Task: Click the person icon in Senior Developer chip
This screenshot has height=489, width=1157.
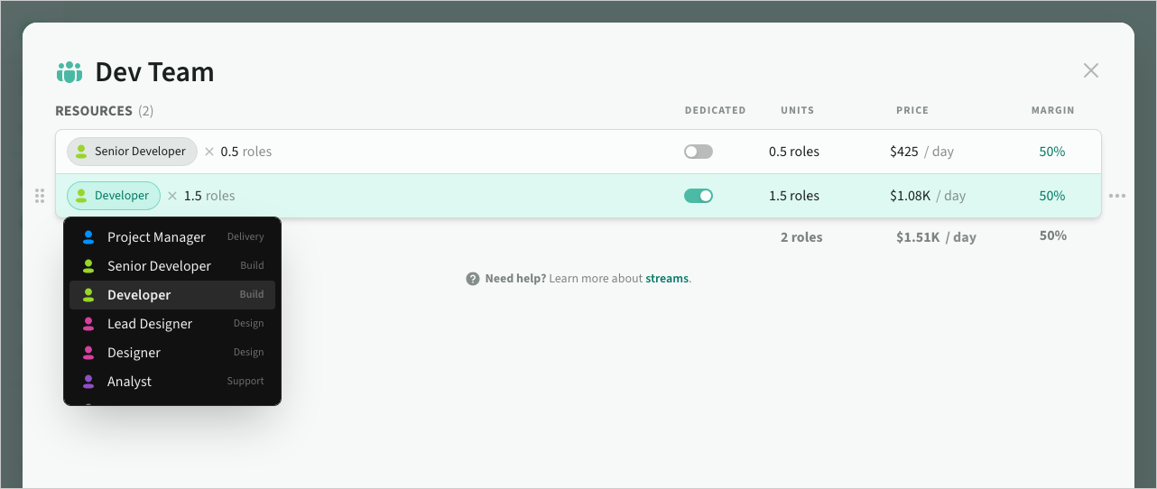Action: click(81, 152)
